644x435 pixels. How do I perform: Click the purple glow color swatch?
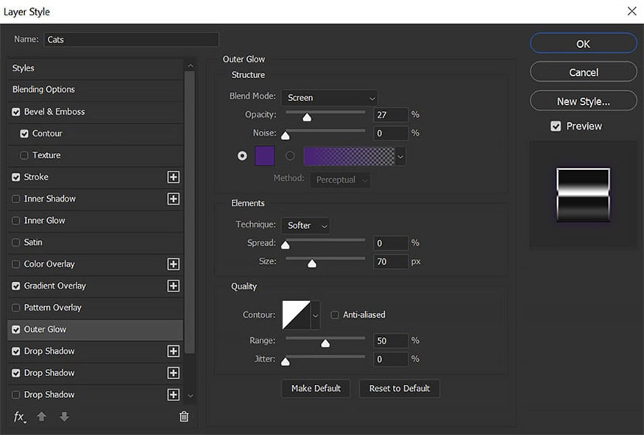(264, 156)
